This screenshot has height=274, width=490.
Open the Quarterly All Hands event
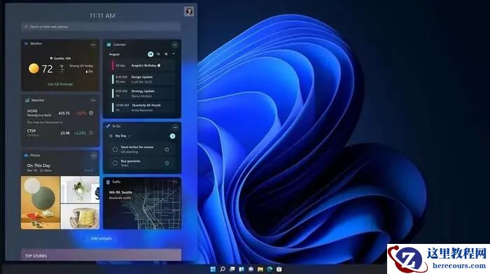(143, 108)
